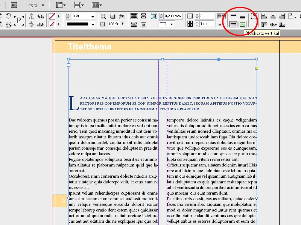Select the vertical center alignment button
This screenshot has width=301, height=225.
[x=233, y=24]
